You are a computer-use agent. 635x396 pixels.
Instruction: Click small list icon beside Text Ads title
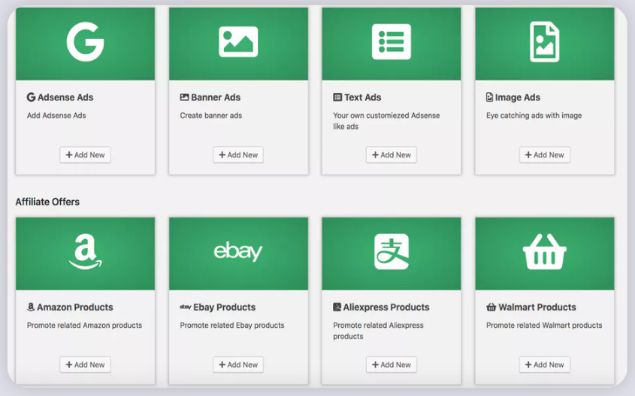pos(337,97)
